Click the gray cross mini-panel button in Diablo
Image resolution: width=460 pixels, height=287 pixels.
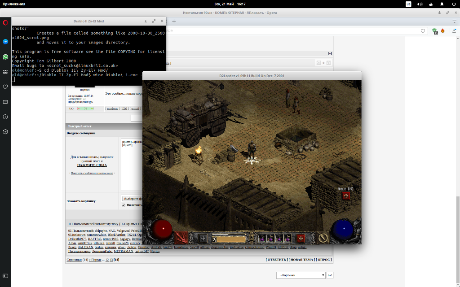pyautogui.click(x=203, y=239)
